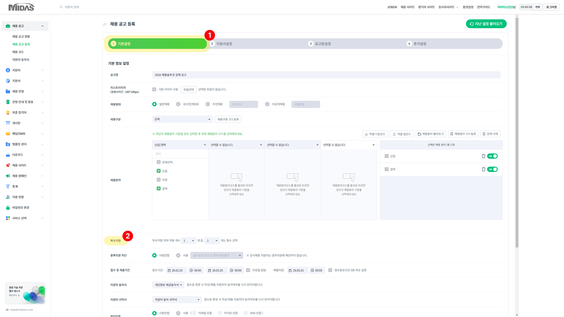Viewport: 564px width, 317px height.
Task: Click the MIDAS logo
Action: pos(21,7)
